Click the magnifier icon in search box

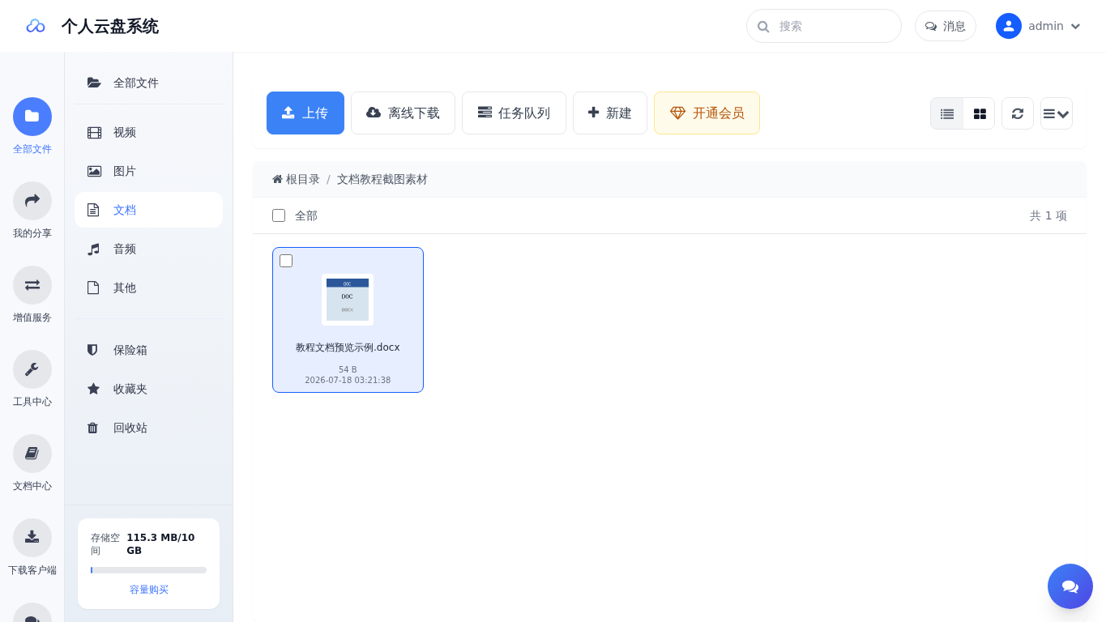[763, 27]
